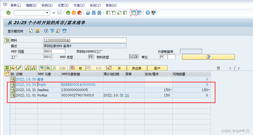
Task: Click the table settings icon above the first column
Action: pyautogui.click(x=7, y=74)
